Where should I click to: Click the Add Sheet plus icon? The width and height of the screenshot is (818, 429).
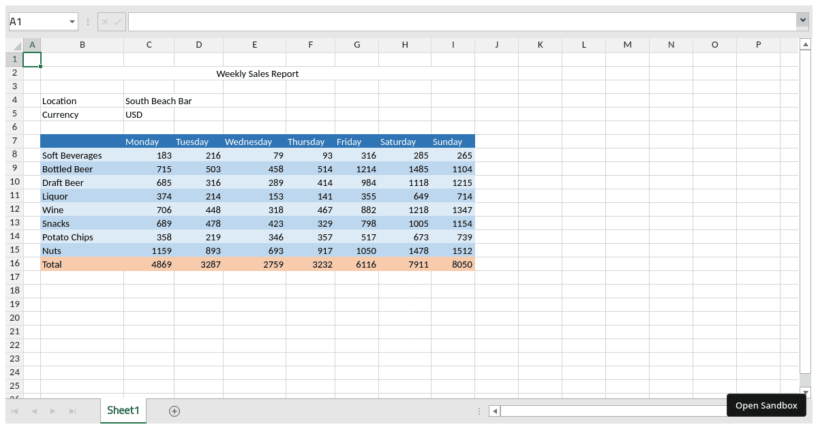click(174, 411)
